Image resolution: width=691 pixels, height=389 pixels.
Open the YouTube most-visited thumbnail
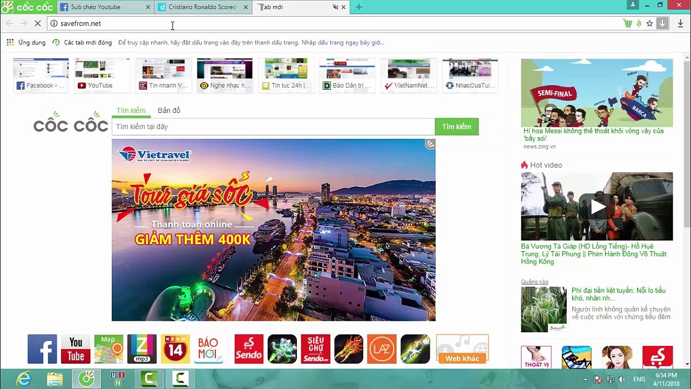click(102, 75)
